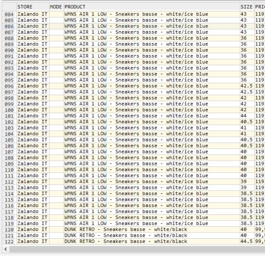Click size 44 in row 101

click(247, 116)
